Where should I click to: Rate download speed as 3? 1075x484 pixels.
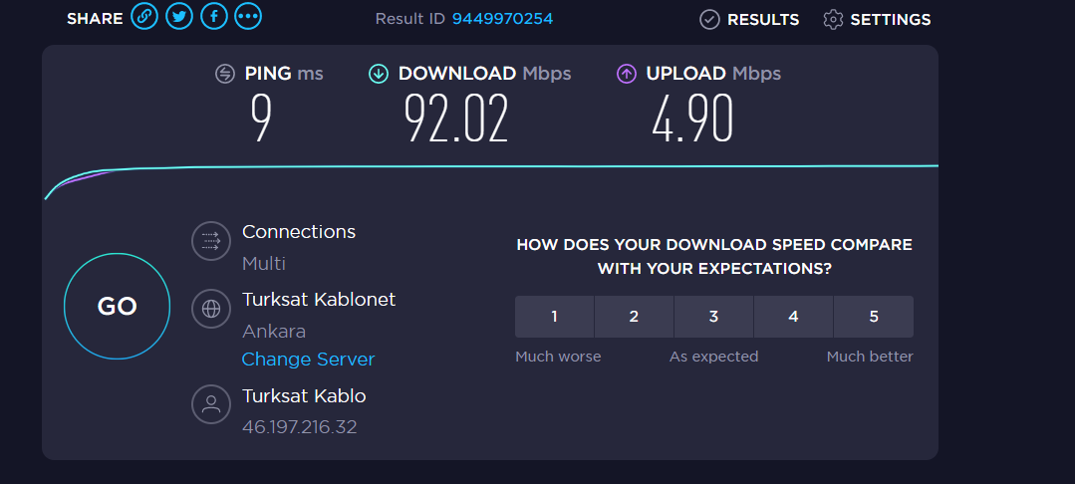[x=713, y=317]
